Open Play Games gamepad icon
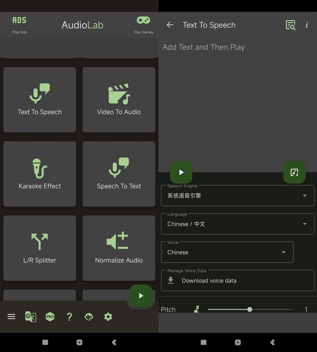 (143, 20)
